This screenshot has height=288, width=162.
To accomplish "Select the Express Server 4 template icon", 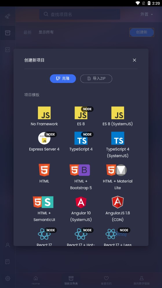I will point(44,138).
